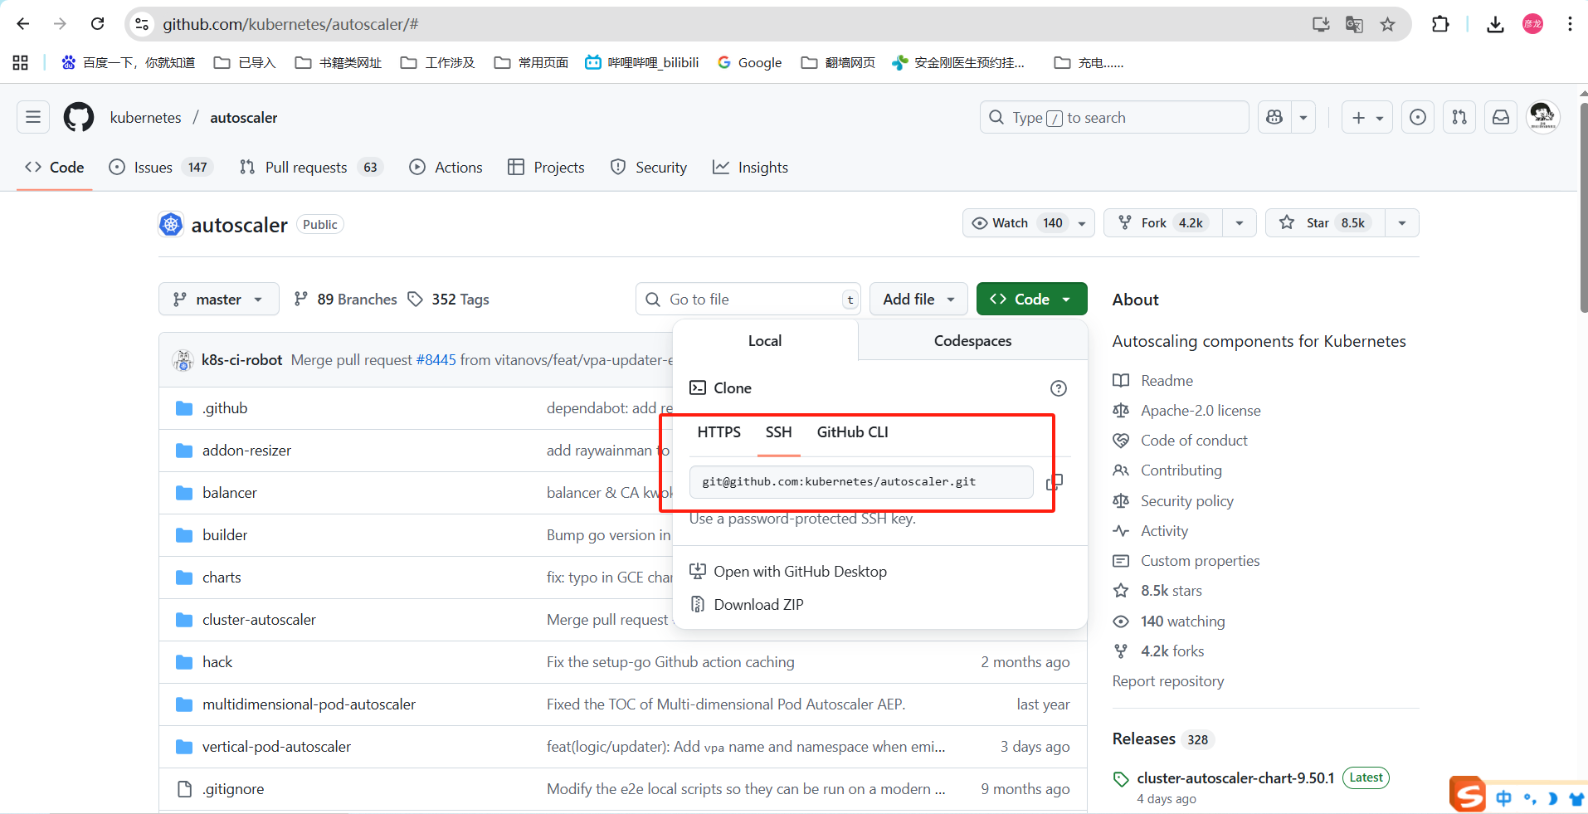Click the browser reload button
The width and height of the screenshot is (1588, 814).
tap(98, 24)
